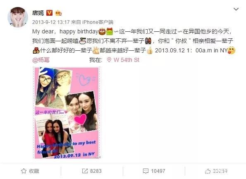The height and width of the screenshot is (179, 246).
Task: Click the profile avatar photo
Action: [x=18, y=17]
